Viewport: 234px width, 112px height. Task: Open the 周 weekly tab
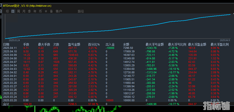tap(18, 11)
